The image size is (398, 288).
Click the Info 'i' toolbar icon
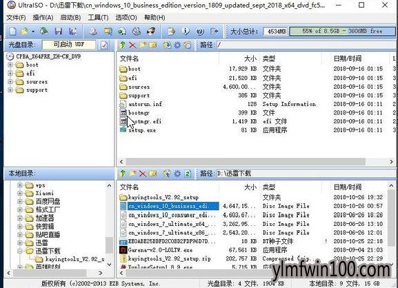click(186, 32)
